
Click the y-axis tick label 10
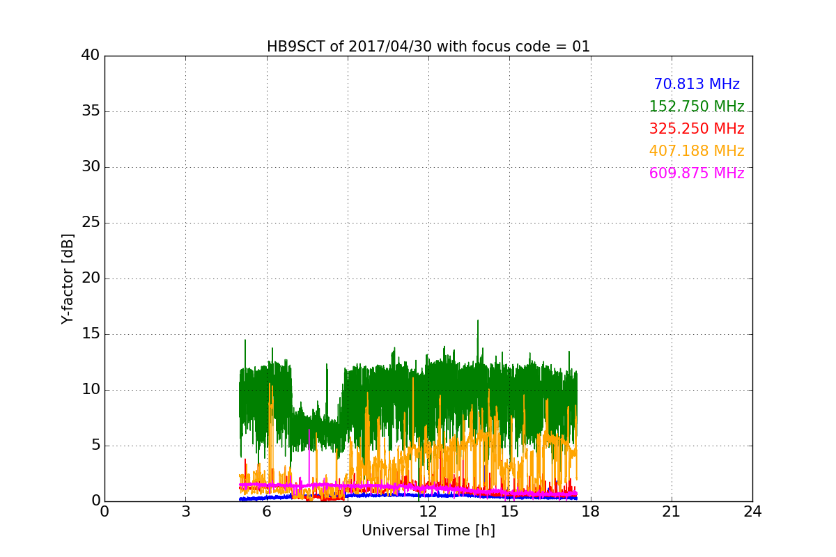click(x=91, y=390)
